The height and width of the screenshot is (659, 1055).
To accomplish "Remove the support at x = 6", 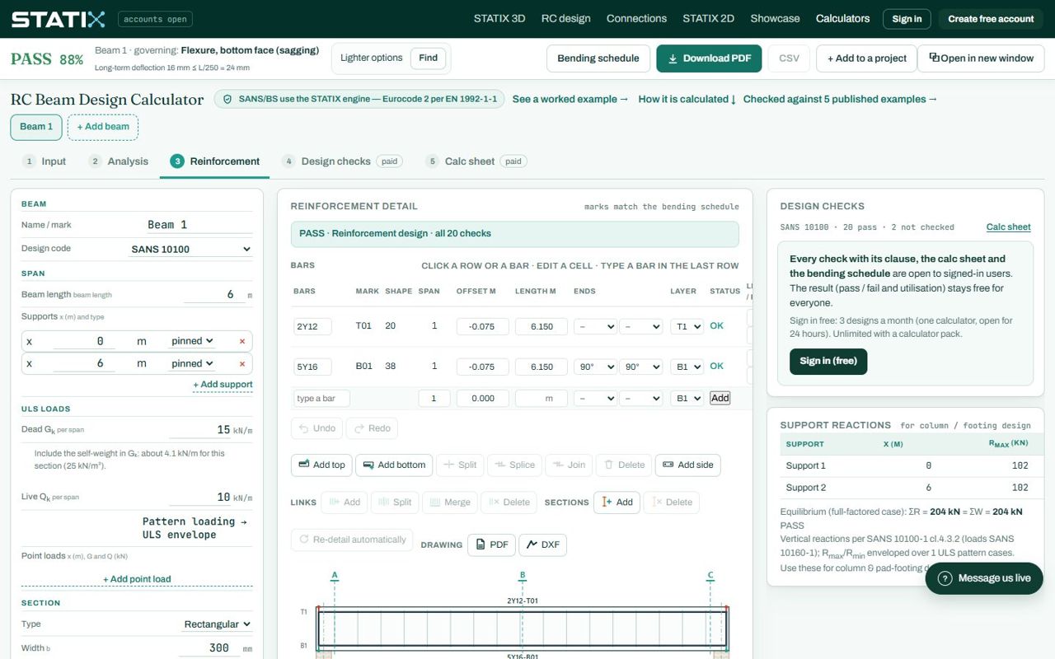I will (x=242, y=363).
